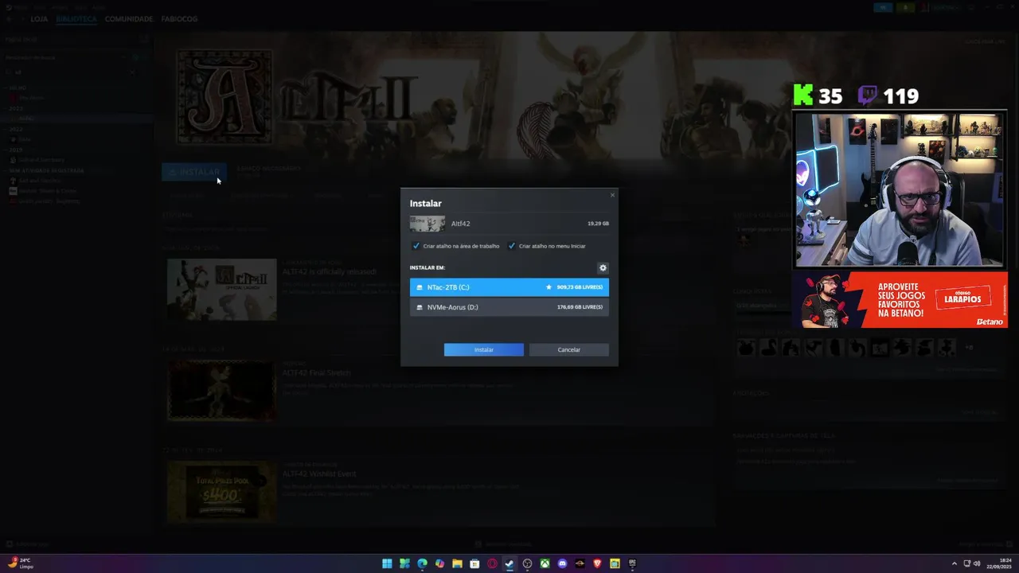
Task: Open the COMUNIDADE tab in Steam
Action: pyautogui.click(x=129, y=18)
